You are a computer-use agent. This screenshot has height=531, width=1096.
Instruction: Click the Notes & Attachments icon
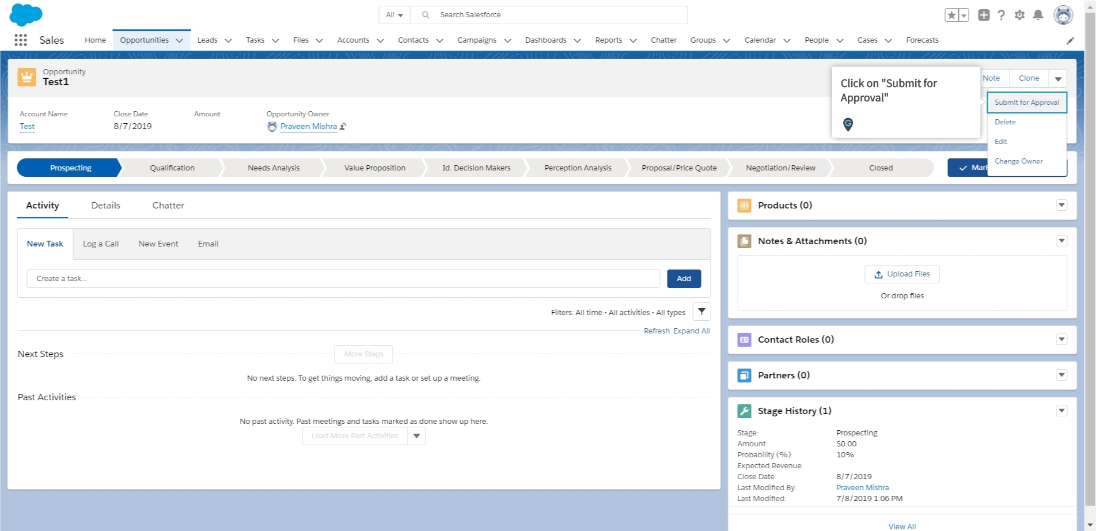click(744, 241)
